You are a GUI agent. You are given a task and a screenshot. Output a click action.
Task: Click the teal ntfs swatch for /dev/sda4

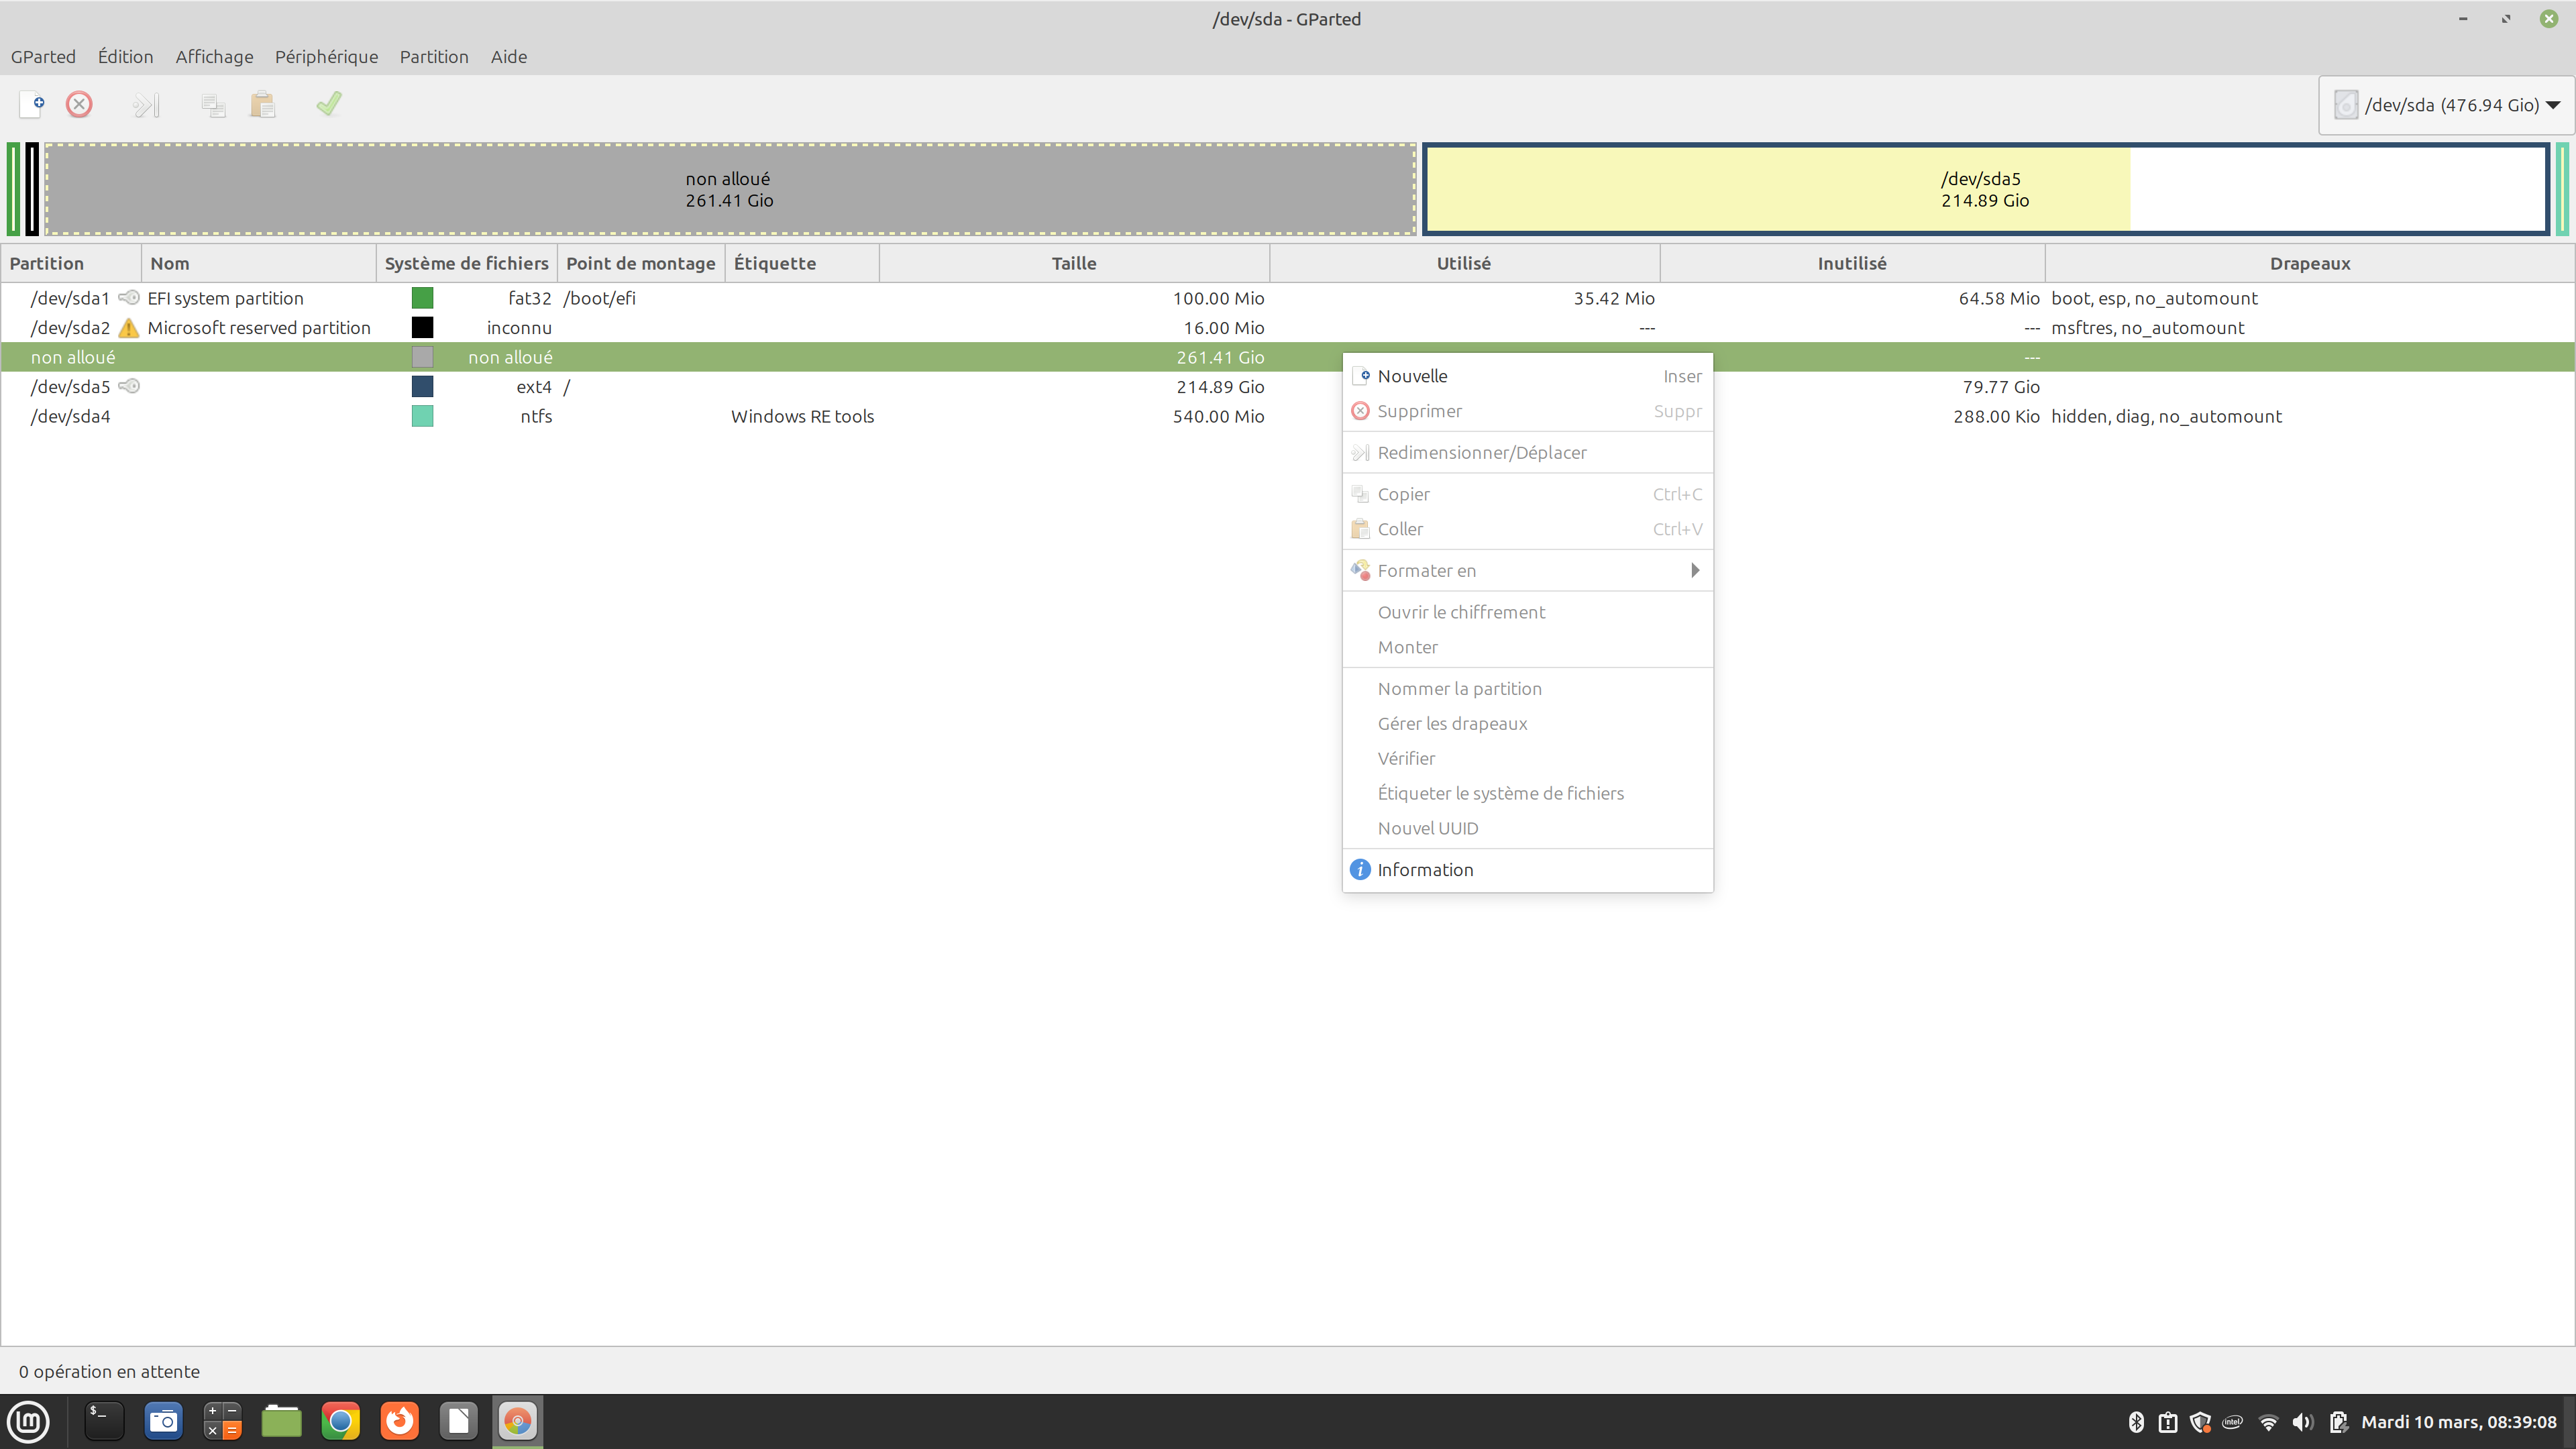[x=422, y=416]
